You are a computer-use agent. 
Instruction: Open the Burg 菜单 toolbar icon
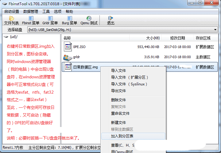click(70, 18)
